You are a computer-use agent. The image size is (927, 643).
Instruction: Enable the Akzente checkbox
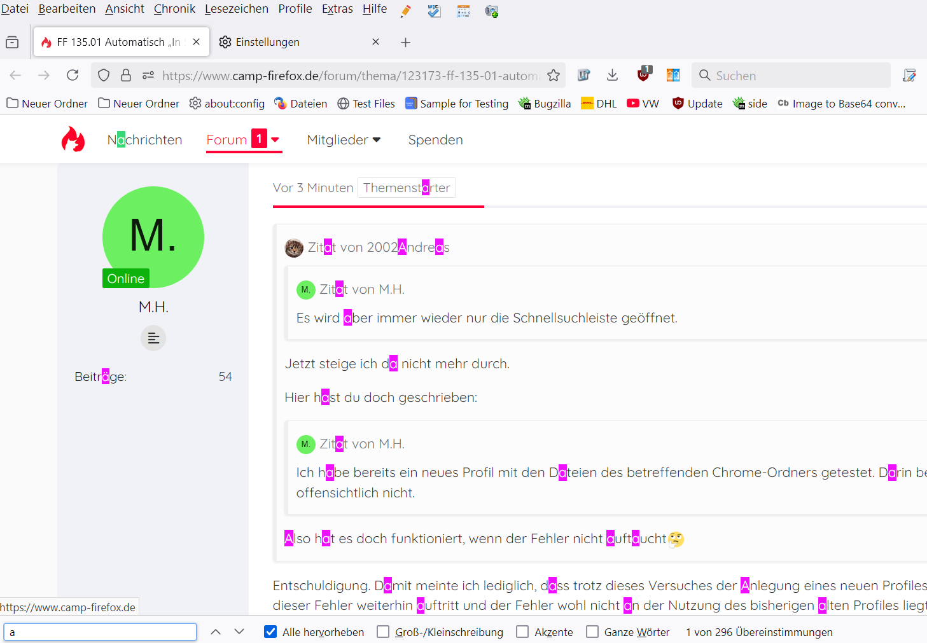click(522, 632)
